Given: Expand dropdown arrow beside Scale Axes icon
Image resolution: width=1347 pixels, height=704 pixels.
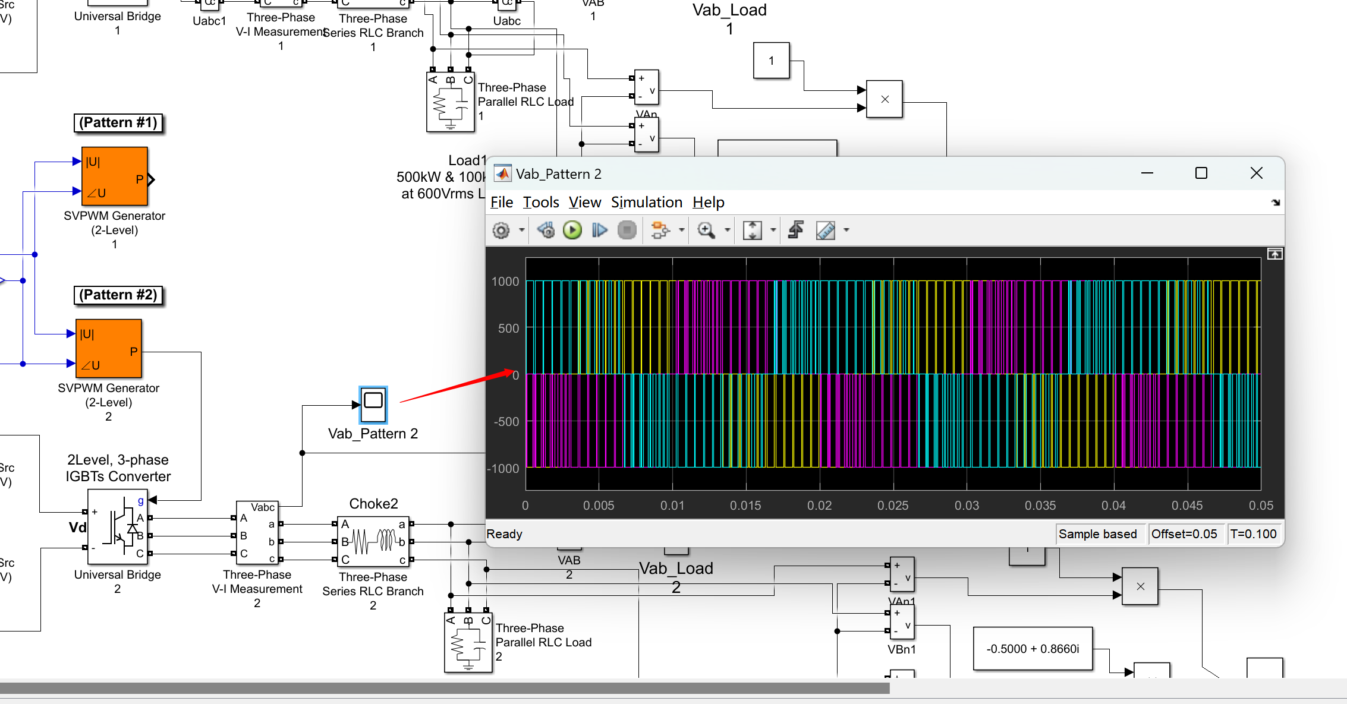Looking at the screenshot, I should 773,231.
